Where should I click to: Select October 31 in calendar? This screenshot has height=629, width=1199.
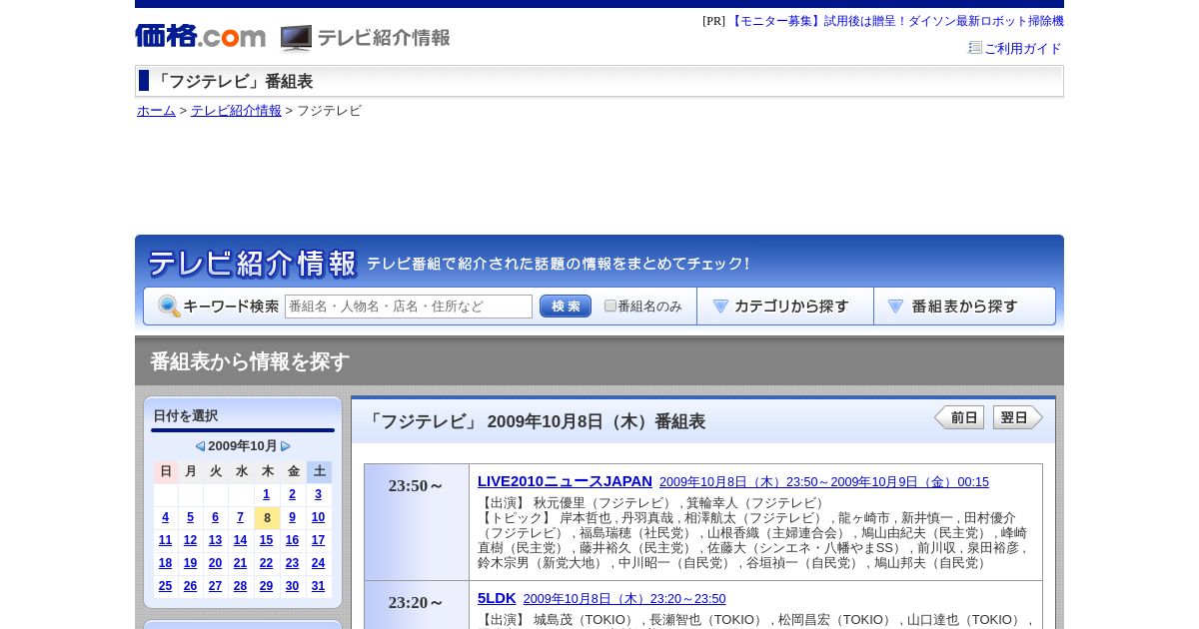pyautogui.click(x=318, y=586)
